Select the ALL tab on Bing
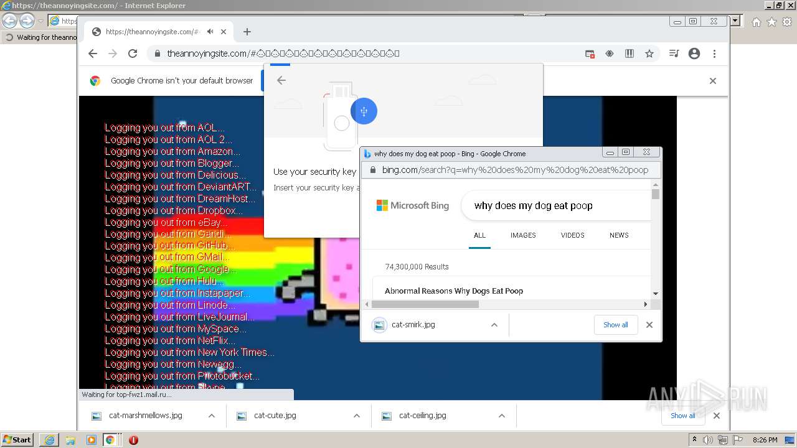 (x=479, y=235)
